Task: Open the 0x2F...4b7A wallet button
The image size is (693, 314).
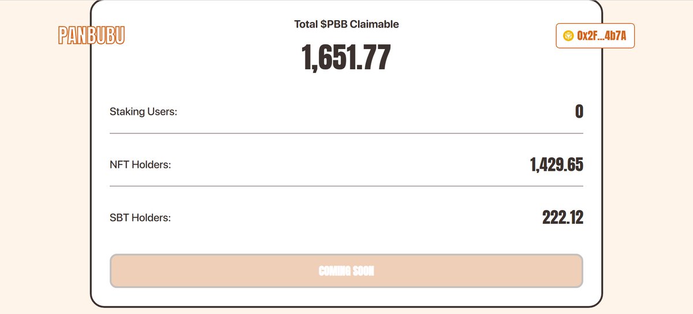Action: click(595, 36)
